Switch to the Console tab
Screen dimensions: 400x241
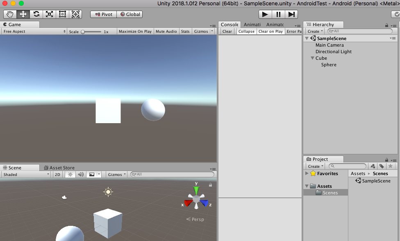pyautogui.click(x=230, y=25)
